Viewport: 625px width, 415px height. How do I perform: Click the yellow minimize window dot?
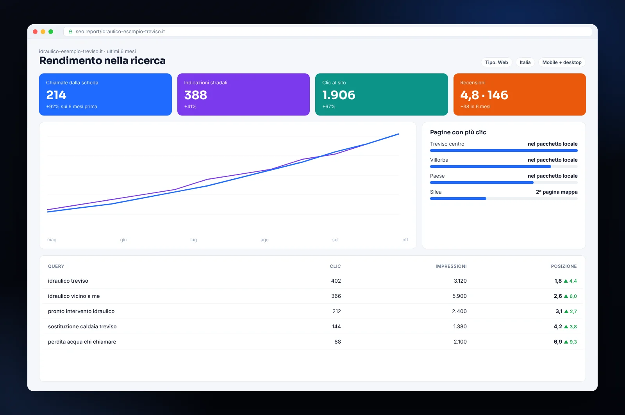[43, 32]
